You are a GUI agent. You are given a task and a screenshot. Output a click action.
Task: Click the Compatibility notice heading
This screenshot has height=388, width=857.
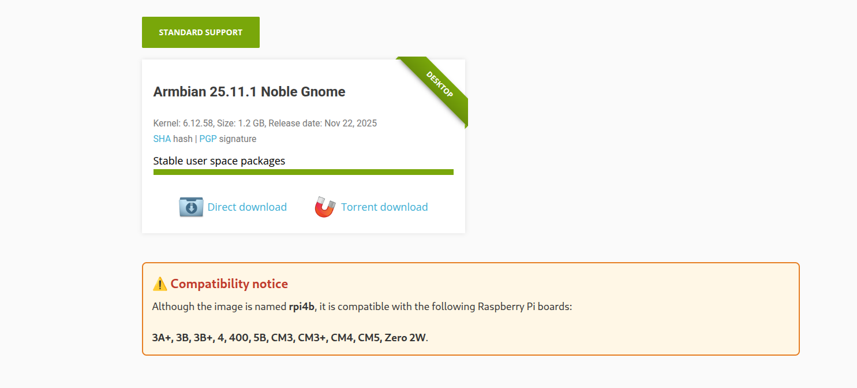click(229, 284)
